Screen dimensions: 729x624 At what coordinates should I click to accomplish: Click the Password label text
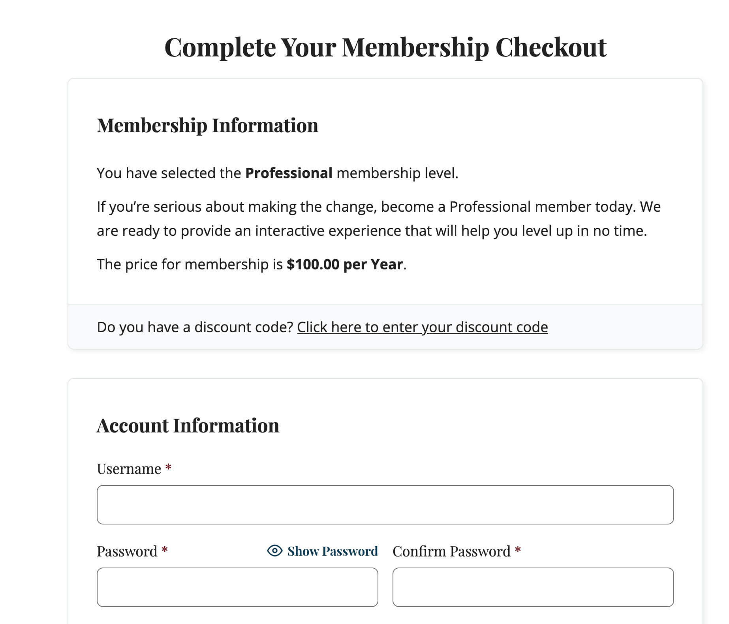coord(127,551)
